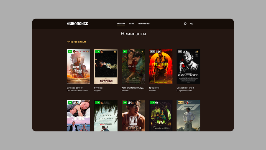The image size is (266, 150).
Task: Bookmark the Hamnet film poster
Action: (142, 52)
